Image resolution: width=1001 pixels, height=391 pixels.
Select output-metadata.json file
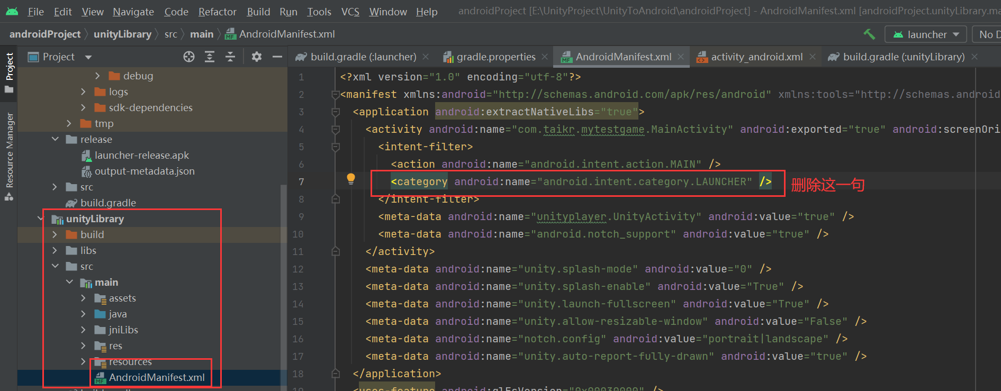[x=145, y=171]
